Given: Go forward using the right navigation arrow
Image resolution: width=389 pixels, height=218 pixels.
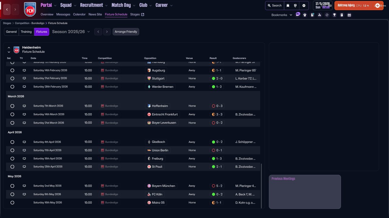Looking at the screenshot, I should click(15, 9).
